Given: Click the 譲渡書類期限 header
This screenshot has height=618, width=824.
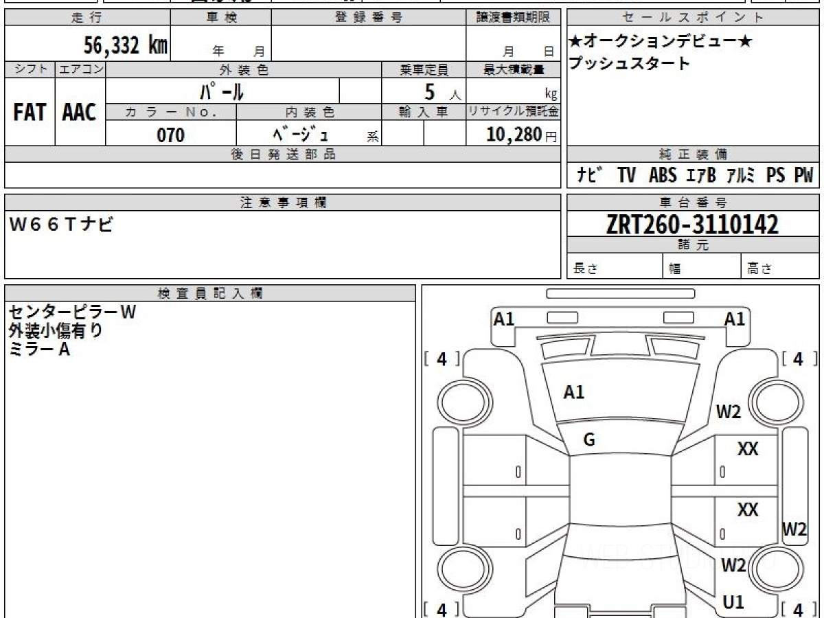Looking at the screenshot, I should coord(513,18).
